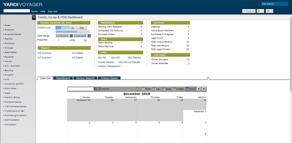Switch to the Dashboard tab
The width and height of the screenshot is (292, 143).
pyautogui.click(x=63, y=78)
